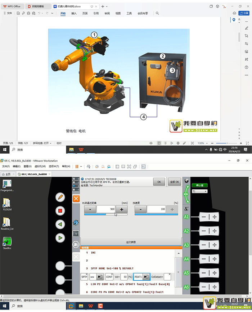Viewport: 252px width, 312px height.
Task: Switch to the 页面 ribbon tab
Action: 85,13
